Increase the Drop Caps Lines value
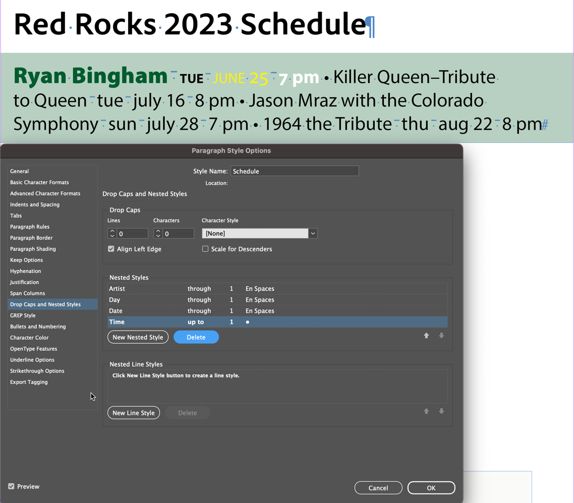Image resolution: width=574 pixels, height=503 pixels. pyautogui.click(x=112, y=231)
